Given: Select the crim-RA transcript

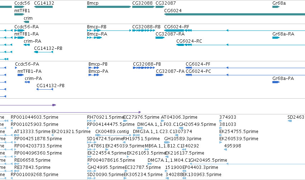Looking at the screenshot, I should coord(27,45).
